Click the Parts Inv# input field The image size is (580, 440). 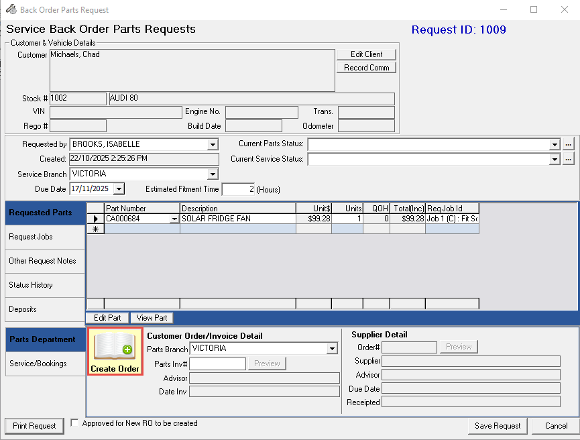coord(218,364)
